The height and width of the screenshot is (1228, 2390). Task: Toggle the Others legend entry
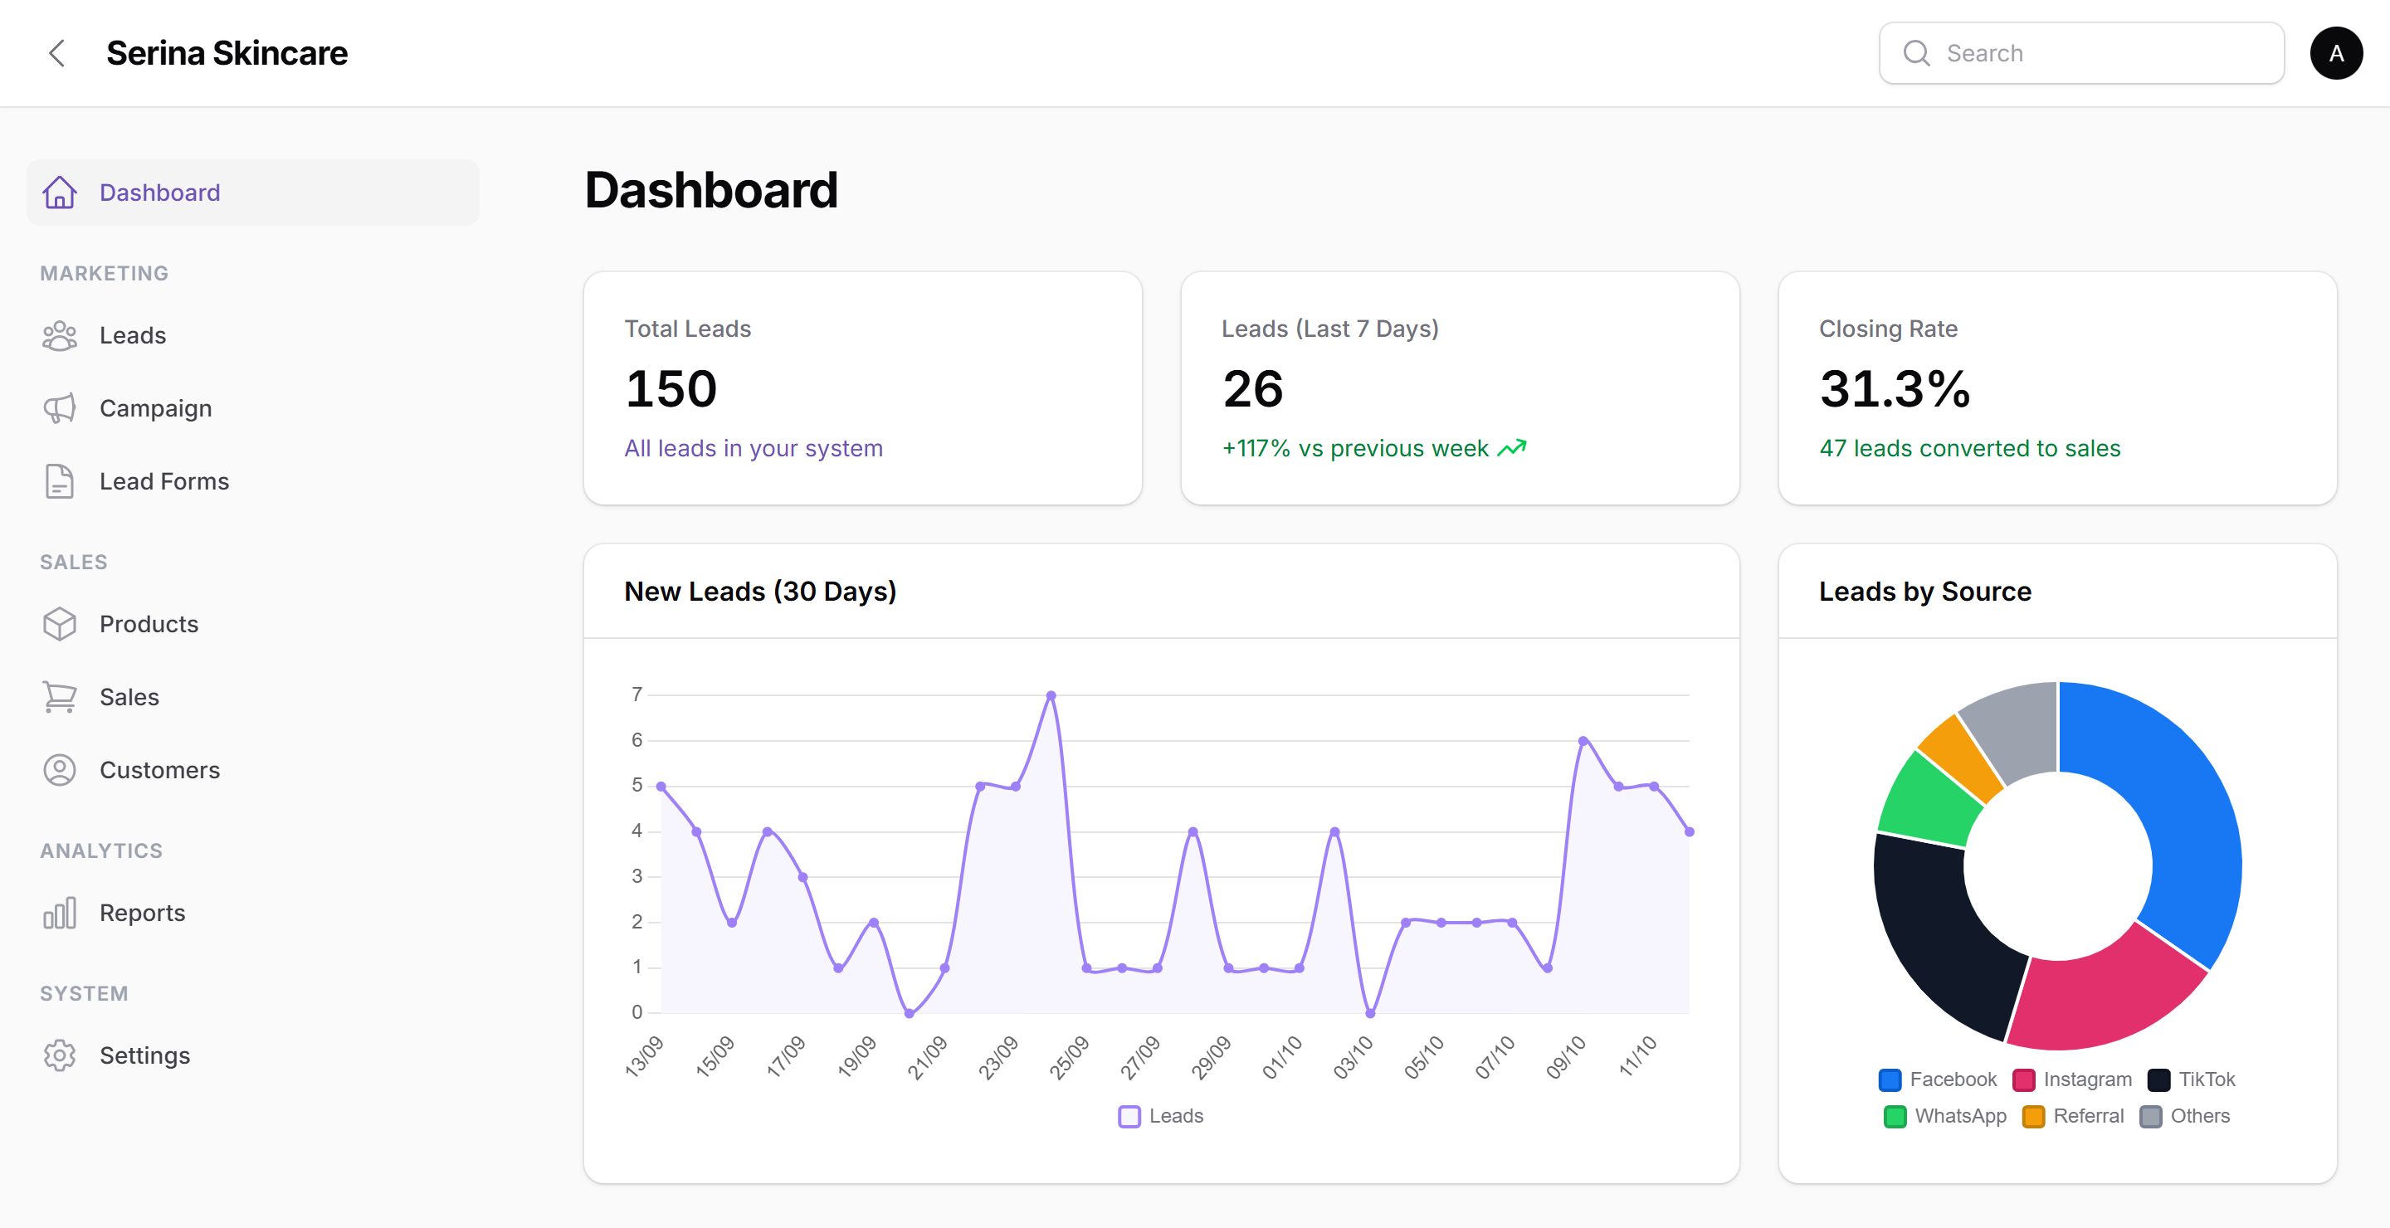(2185, 1116)
